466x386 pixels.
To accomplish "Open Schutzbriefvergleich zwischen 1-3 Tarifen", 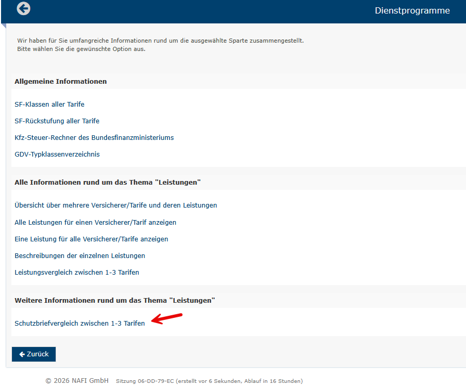I will point(80,324).
